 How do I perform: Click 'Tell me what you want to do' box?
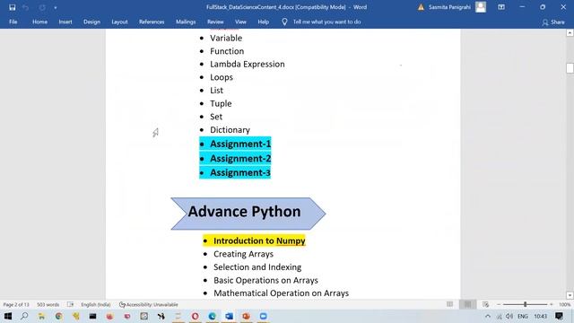pos(326,22)
